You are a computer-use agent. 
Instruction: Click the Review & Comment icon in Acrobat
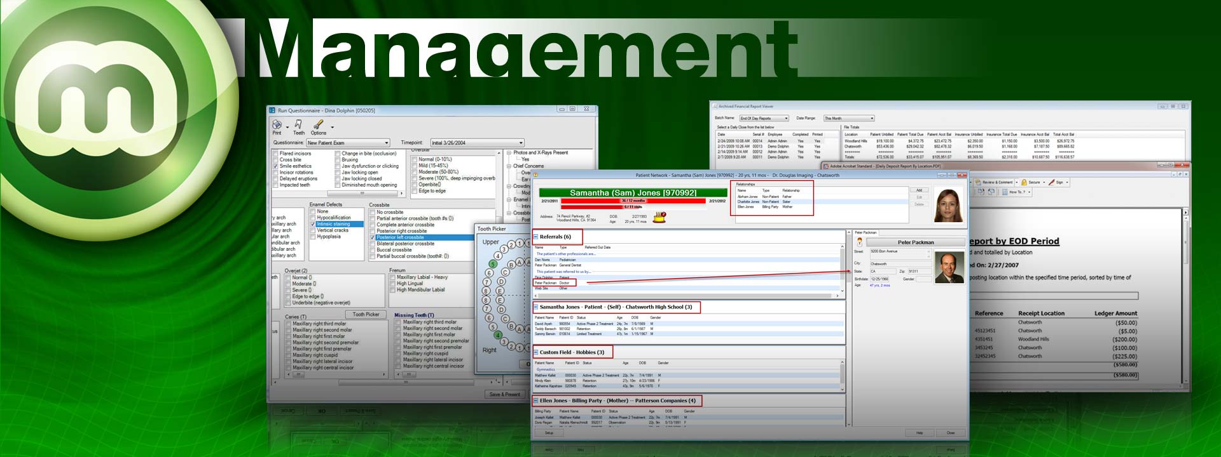979,182
